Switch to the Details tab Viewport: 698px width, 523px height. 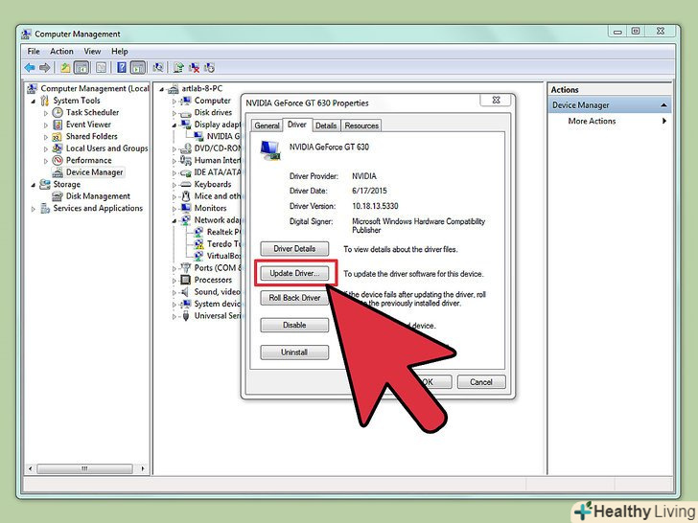coord(326,125)
